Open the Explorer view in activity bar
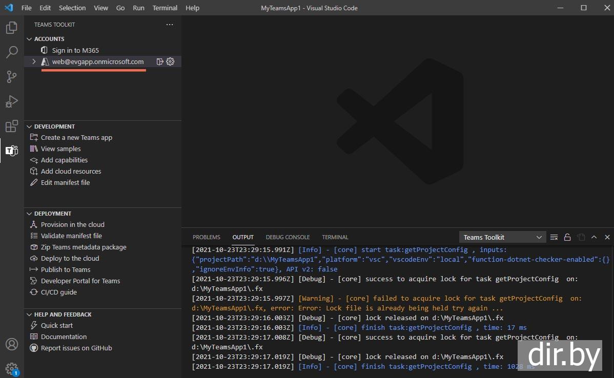 (11, 28)
